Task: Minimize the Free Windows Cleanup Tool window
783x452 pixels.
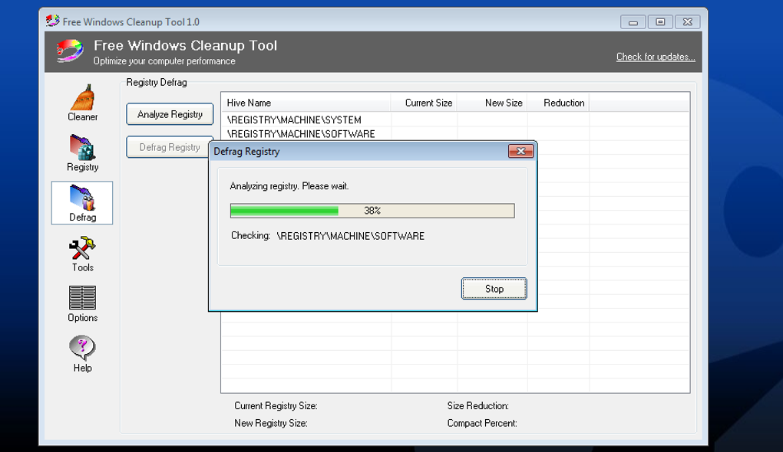Action: [633, 22]
